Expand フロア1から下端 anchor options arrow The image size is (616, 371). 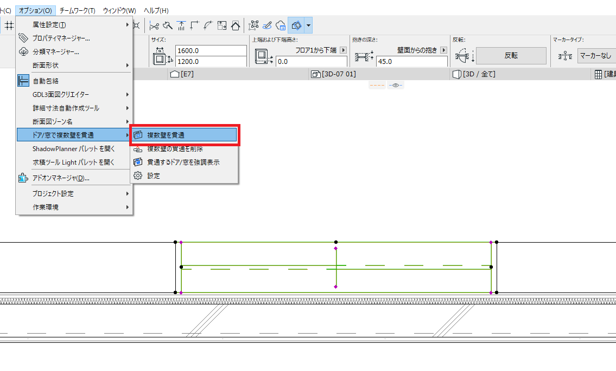344,50
